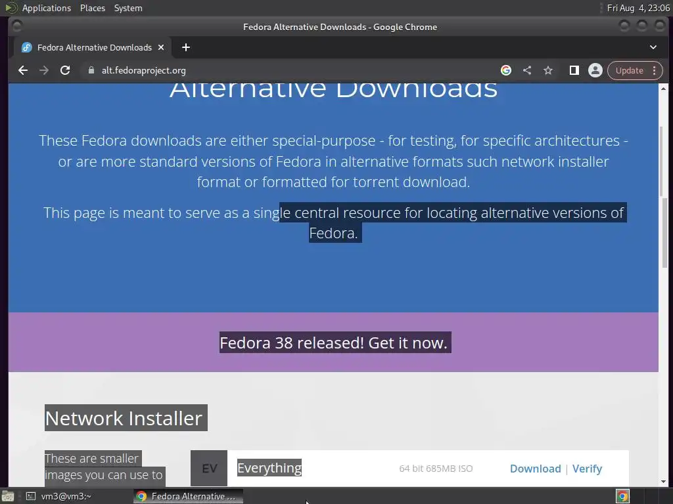Viewport: 673px width, 504px height.
Task: Open Chrome's three-dot menu
Action: (x=654, y=70)
